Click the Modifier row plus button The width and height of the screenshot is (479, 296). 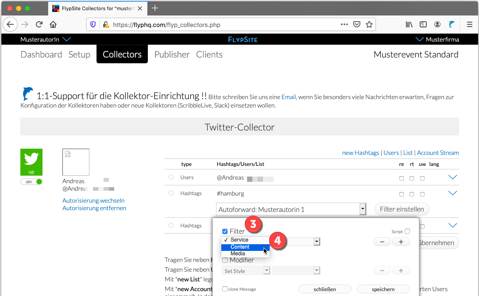(401, 270)
